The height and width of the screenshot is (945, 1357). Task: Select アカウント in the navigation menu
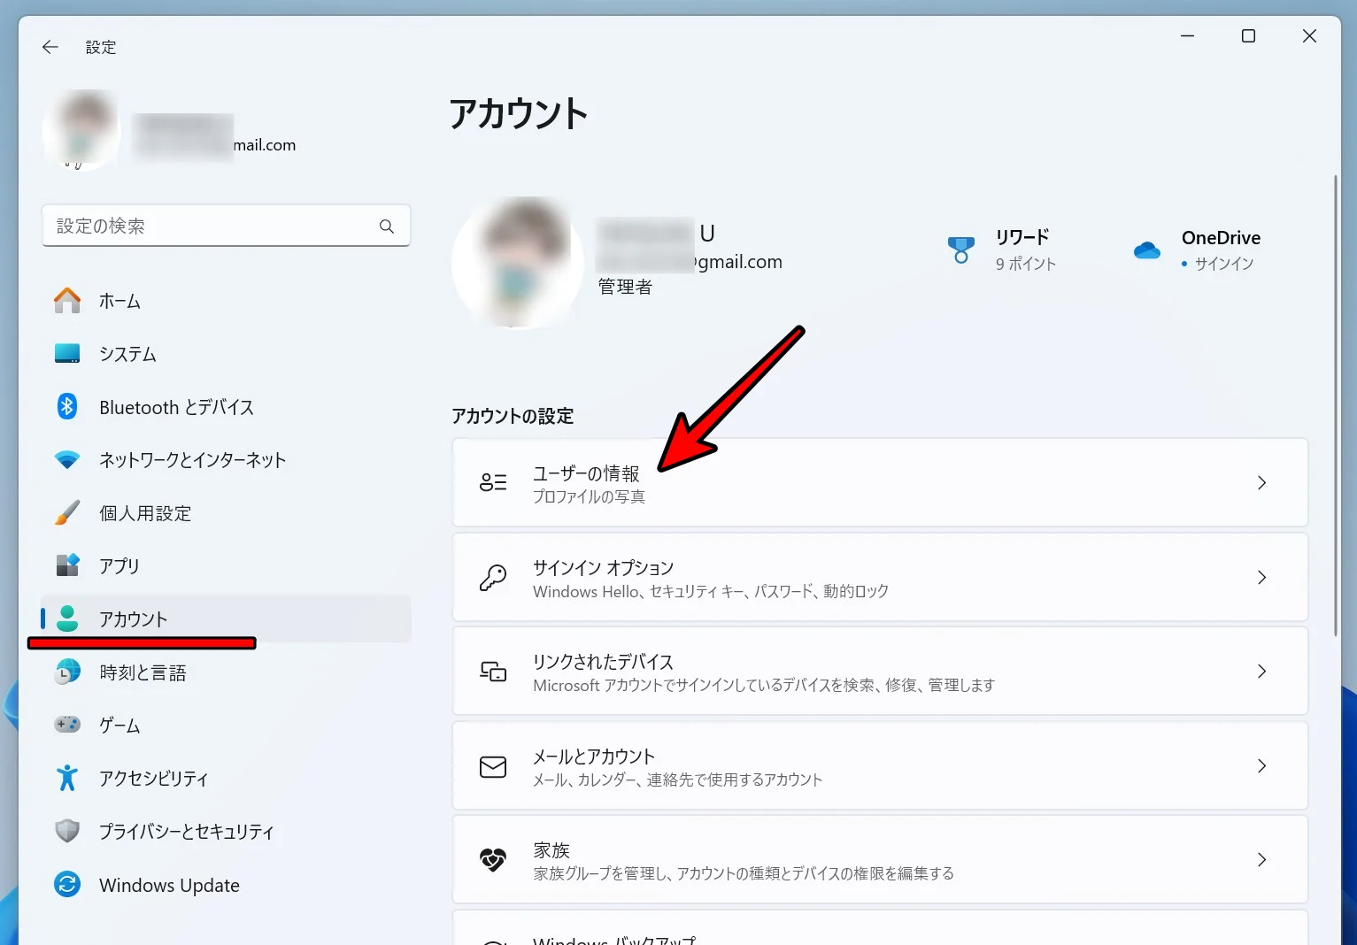pos(133,618)
